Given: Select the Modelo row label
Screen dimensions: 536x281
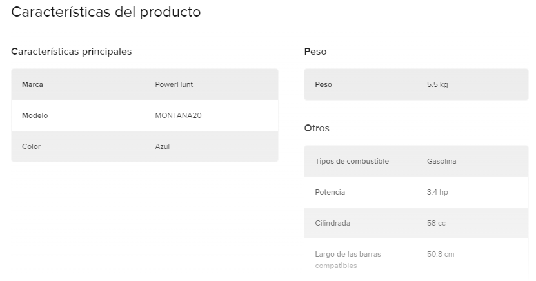Looking at the screenshot, I should (35, 115).
